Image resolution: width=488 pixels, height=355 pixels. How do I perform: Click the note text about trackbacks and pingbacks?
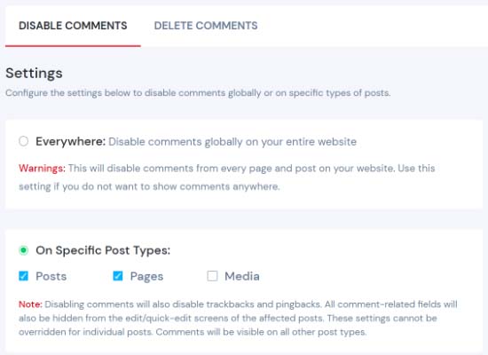pos(238,319)
